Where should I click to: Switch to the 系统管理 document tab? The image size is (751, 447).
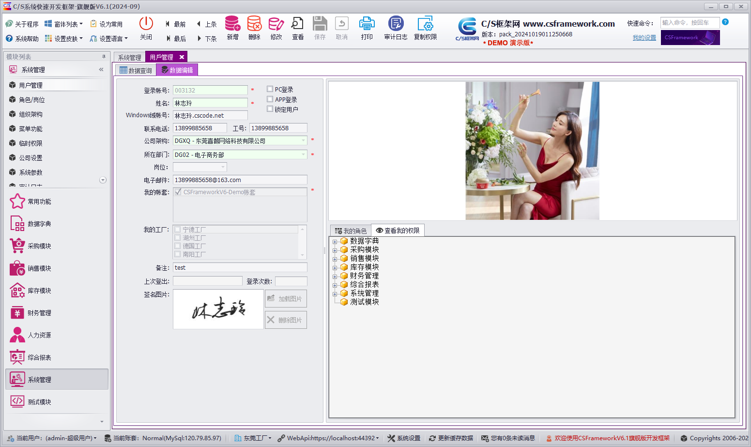pos(129,57)
